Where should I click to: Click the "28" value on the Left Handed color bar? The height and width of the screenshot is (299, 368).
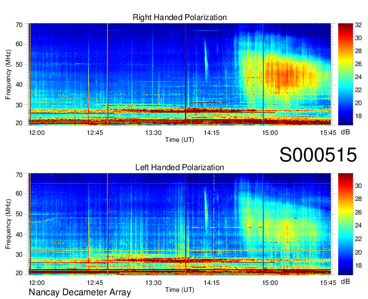pyautogui.click(x=358, y=199)
